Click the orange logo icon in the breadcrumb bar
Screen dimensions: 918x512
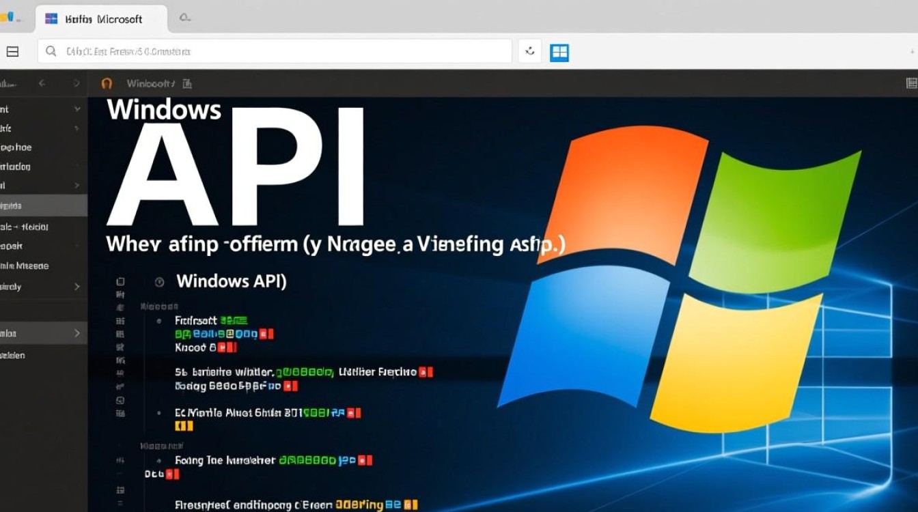[107, 83]
